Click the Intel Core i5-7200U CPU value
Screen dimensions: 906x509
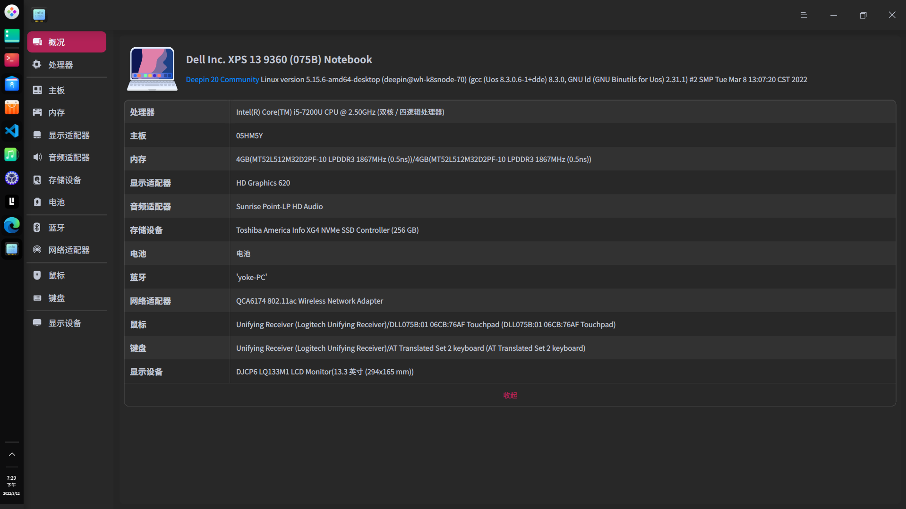tap(340, 112)
